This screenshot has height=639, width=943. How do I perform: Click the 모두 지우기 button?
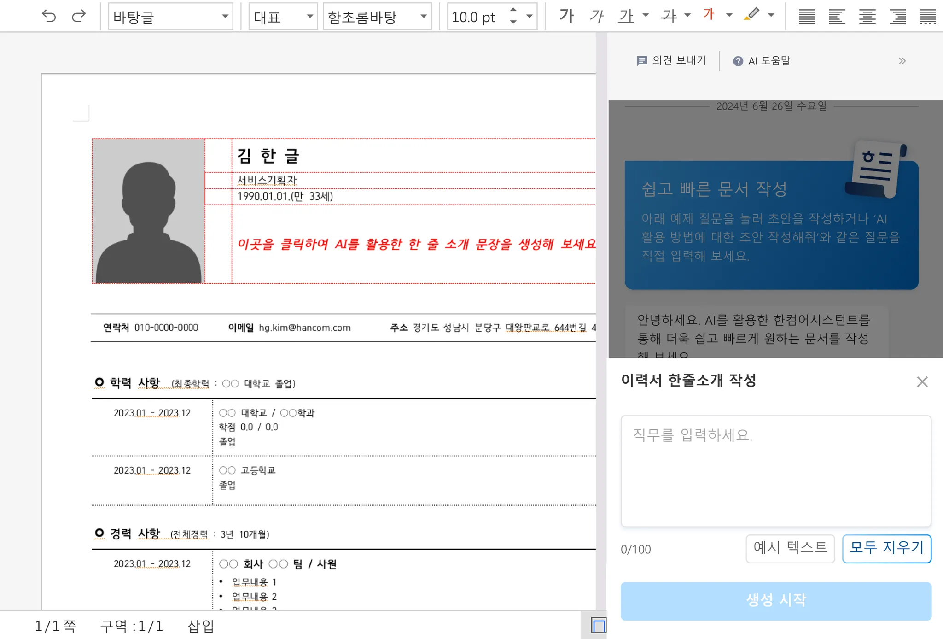coord(886,548)
